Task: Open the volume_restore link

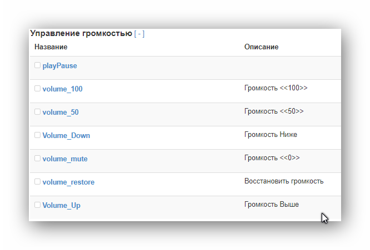Action: [68, 182]
